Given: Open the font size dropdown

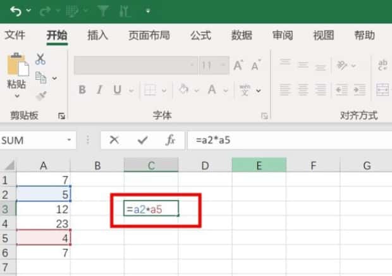Looking at the screenshot, I should click(x=224, y=65).
